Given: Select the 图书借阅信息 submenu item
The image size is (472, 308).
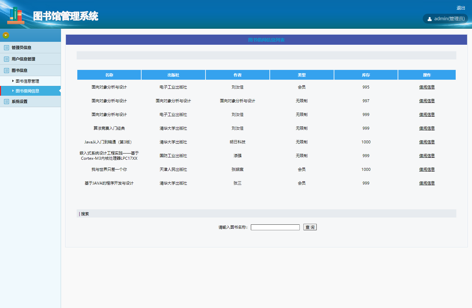Looking at the screenshot, I should [27, 91].
